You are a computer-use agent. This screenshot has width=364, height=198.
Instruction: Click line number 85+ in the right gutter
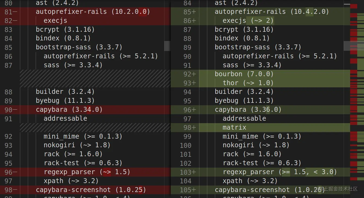point(189,12)
